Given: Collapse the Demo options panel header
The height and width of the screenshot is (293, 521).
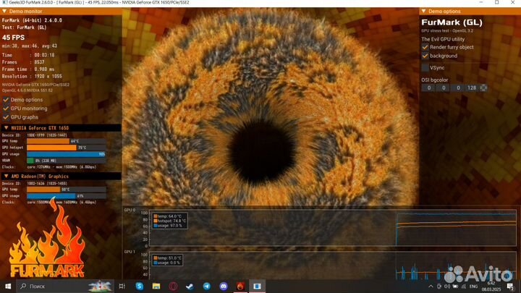Looking at the screenshot, I should pyautogui.click(x=425, y=12).
